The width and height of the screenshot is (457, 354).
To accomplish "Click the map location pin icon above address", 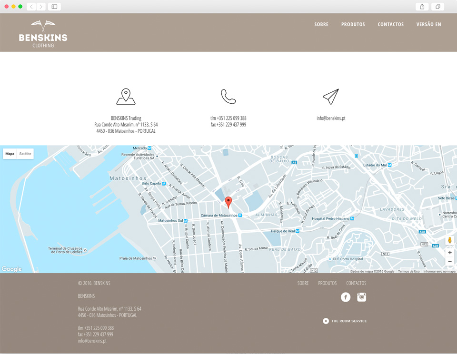I will pos(126,97).
